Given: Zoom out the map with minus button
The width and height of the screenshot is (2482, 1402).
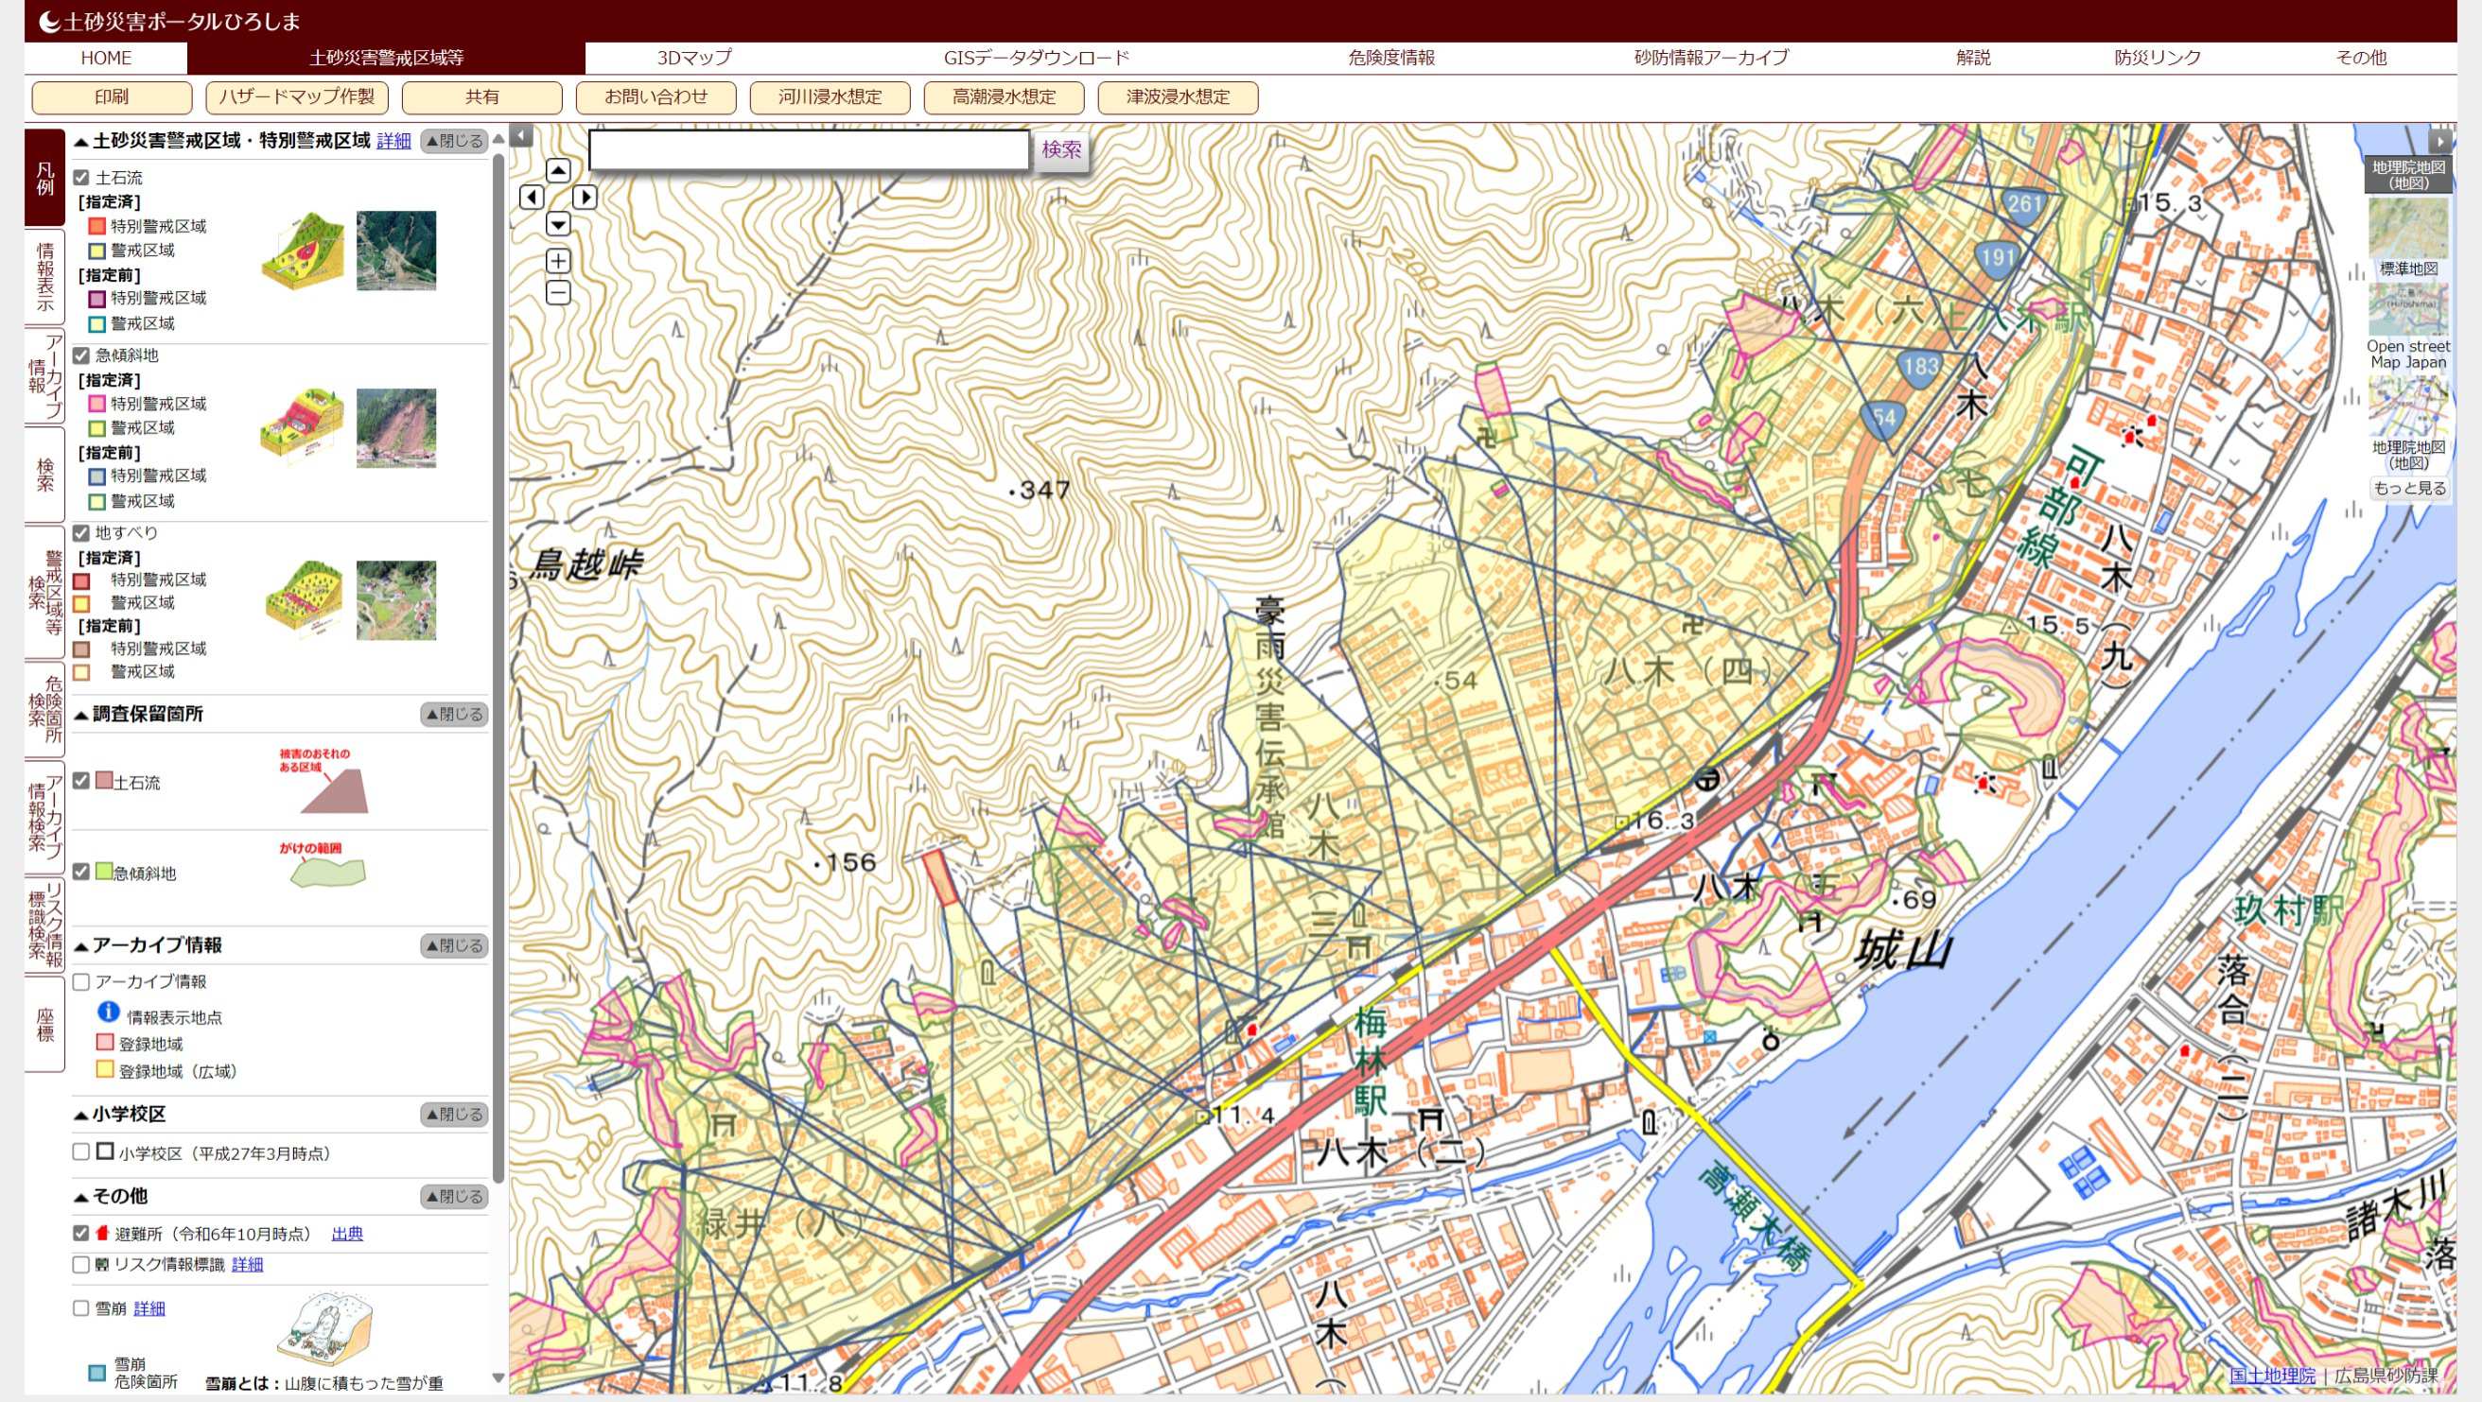Looking at the screenshot, I should pyautogui.click(x=558, y=293).
